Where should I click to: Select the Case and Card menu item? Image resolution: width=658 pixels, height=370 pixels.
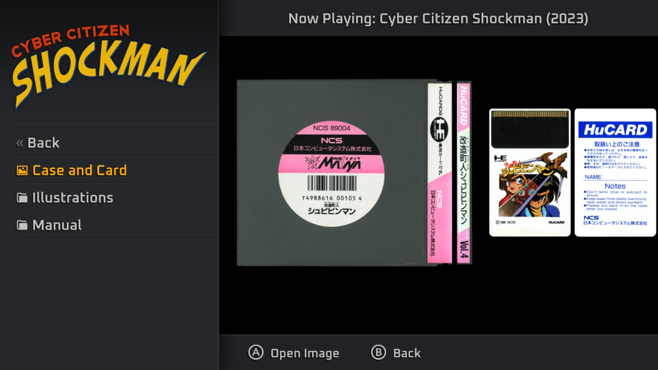[x=115, y=170]
